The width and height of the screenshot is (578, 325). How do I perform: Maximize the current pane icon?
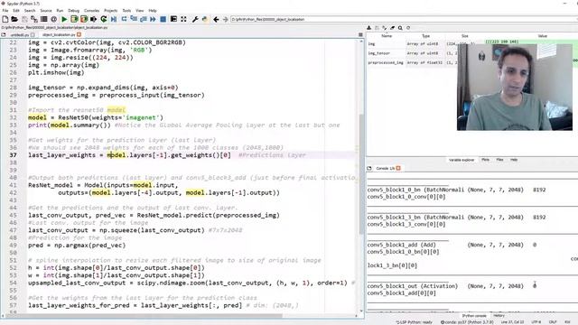tap(173, 19)
